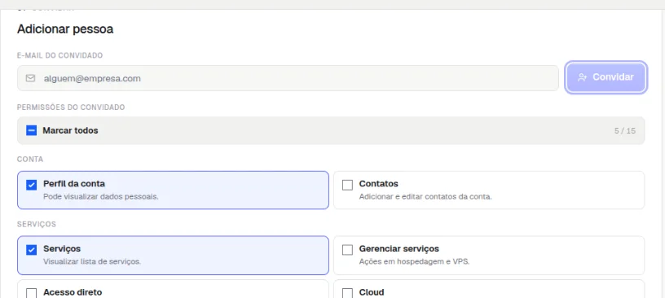This screenshot has width=665, height=298.
Task: Click the Convidar invite button
Action: tap(606, 77)
